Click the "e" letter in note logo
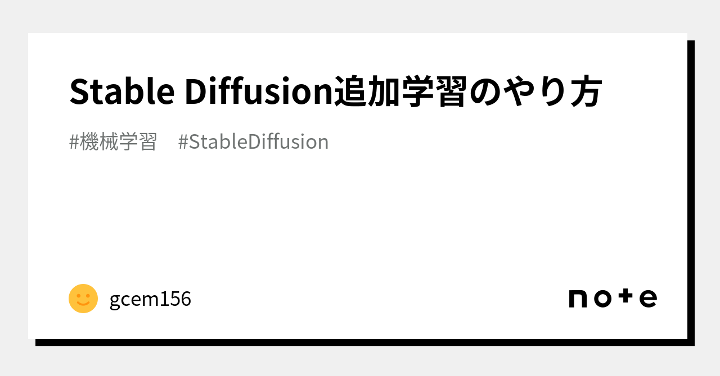Image resolution: width=720 pixels, height=376 pixels. 648,299
